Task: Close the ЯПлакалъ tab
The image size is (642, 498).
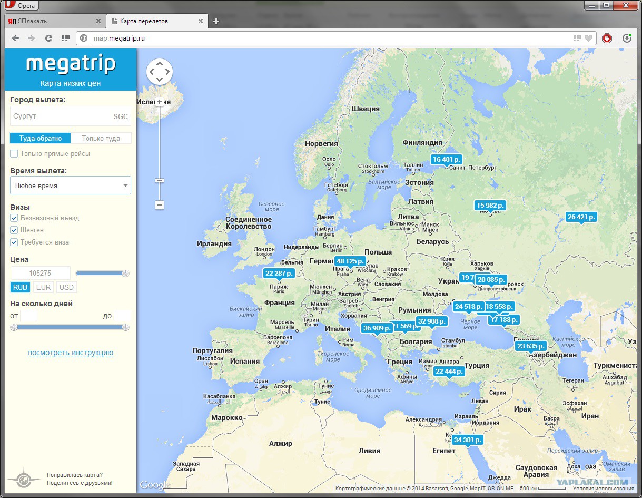Action: (x=98, y=22)
